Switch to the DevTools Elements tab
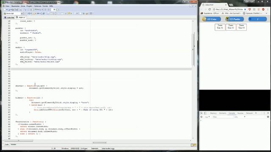271x152 pixels. pos(222,113)
